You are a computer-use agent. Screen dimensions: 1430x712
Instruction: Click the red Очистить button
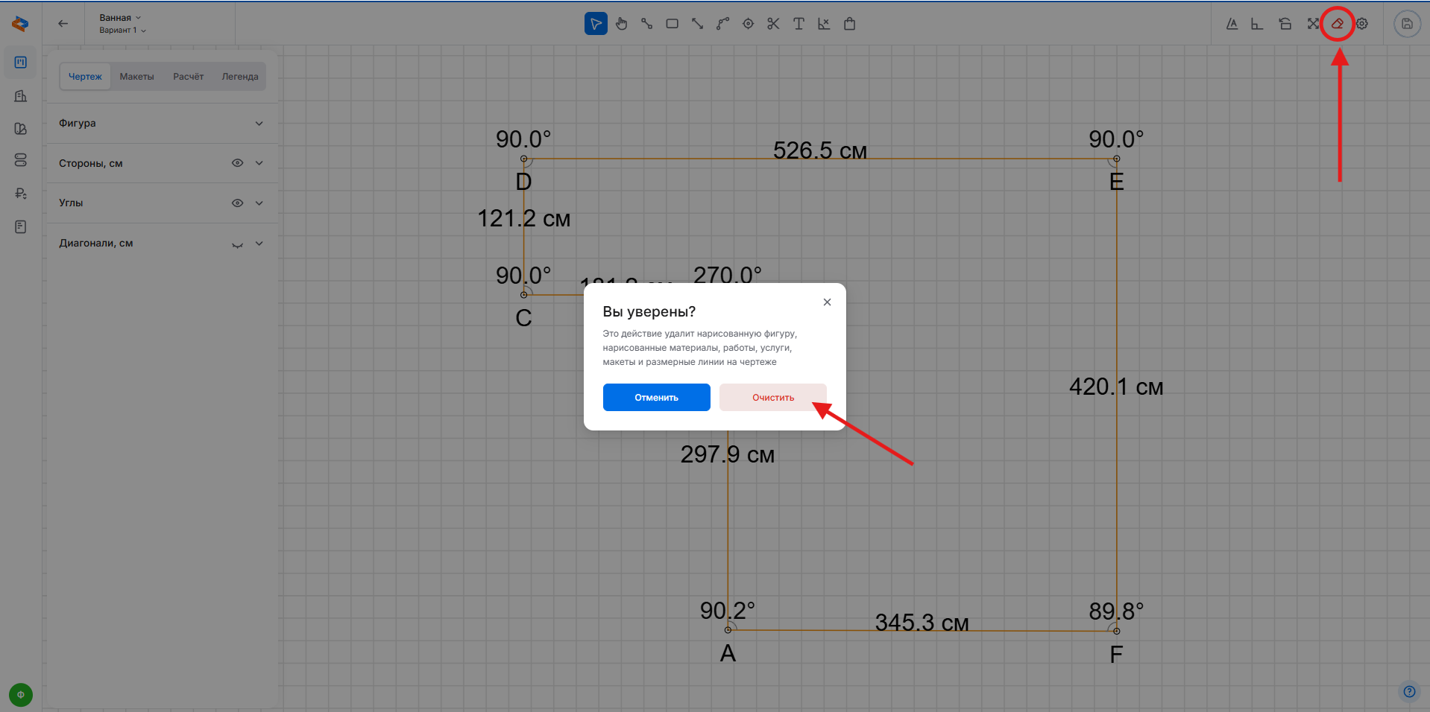pos(772,398)
